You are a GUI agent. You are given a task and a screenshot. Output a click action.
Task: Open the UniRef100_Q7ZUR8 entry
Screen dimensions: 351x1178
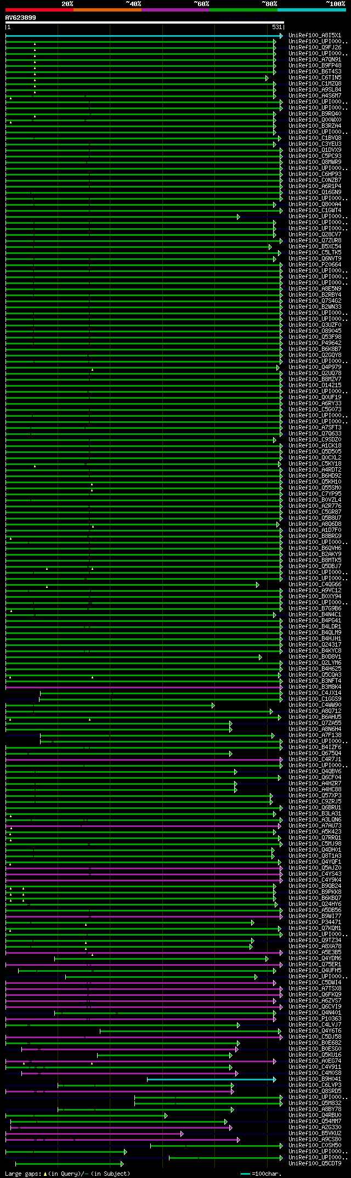pos(315,241)
